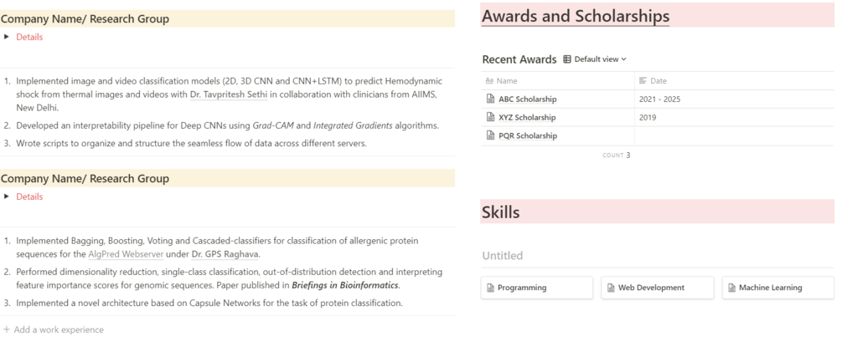Viewport: 842px width, 352px height.
Task: Expand the first Details toggle
Action: pos(7,37)
